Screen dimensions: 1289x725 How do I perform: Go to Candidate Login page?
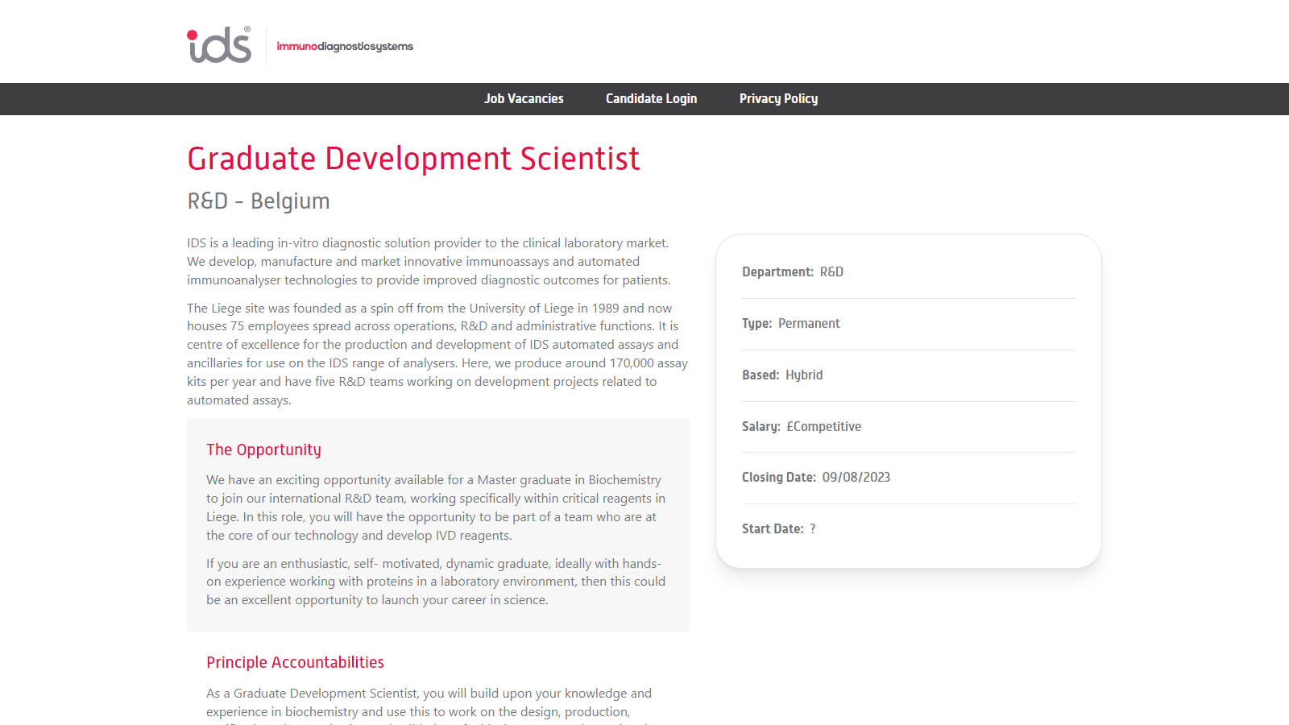coord(651,98)
